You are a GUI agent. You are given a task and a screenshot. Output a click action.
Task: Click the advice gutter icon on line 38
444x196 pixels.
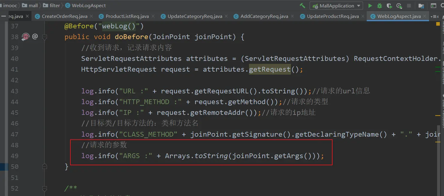pyautogui.click(x=26, y=37)
